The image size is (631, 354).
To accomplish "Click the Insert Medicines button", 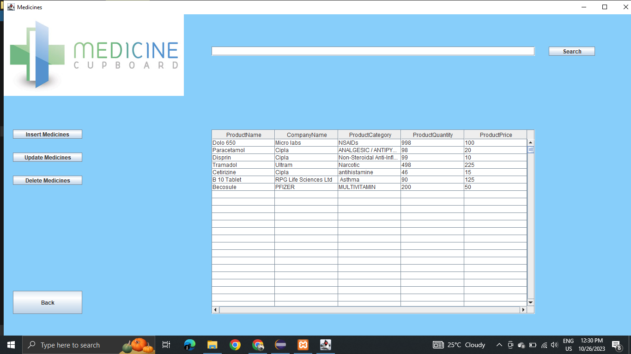I will [47, 134].
